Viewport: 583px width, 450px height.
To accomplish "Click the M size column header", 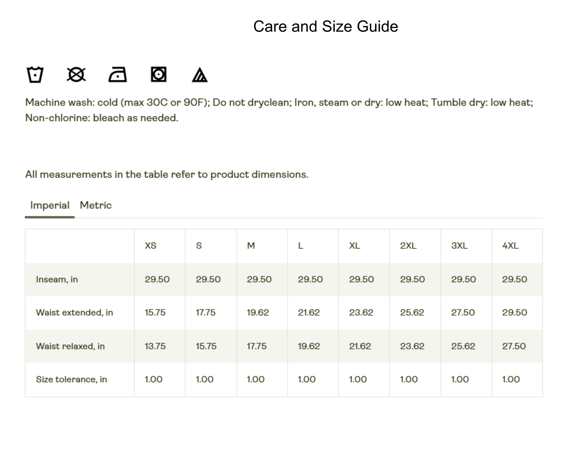I will pyautogui.click(x=251, y=246).
